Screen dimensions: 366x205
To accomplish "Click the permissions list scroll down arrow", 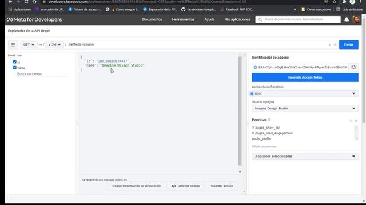I will [x=356, y=138].
